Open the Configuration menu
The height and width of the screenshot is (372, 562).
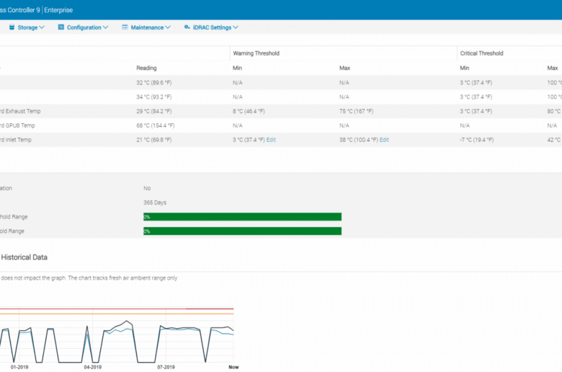[x=83, y=27]
